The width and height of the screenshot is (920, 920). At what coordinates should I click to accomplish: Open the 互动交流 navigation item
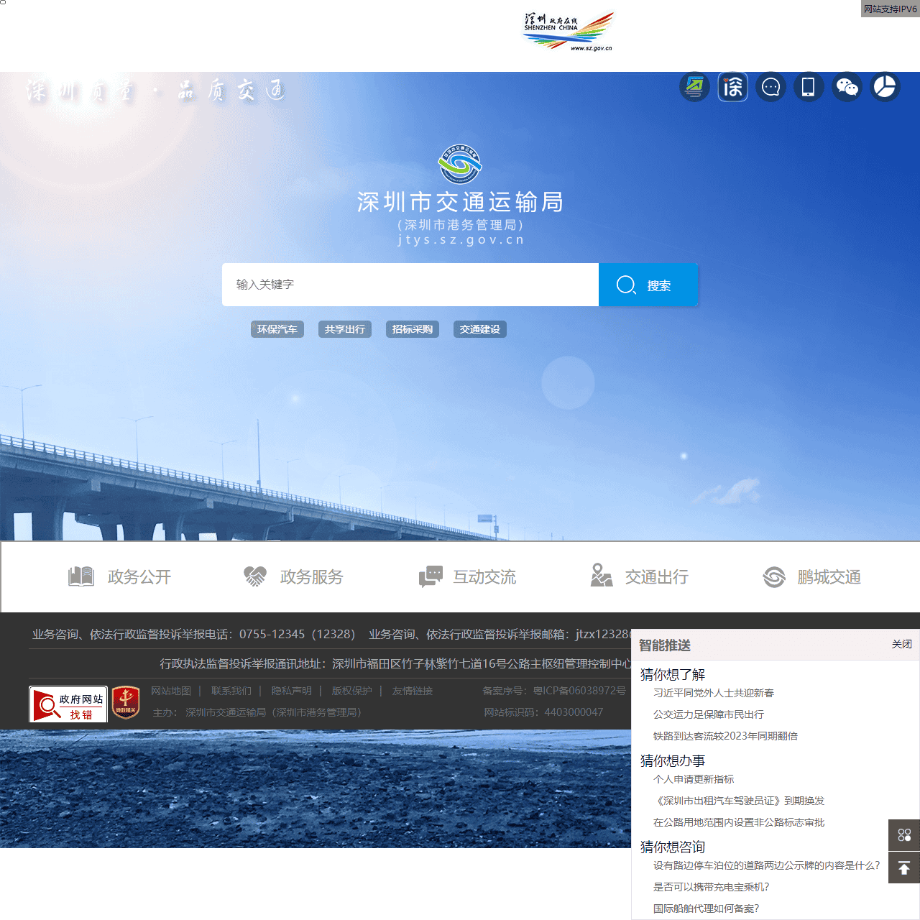467,576
